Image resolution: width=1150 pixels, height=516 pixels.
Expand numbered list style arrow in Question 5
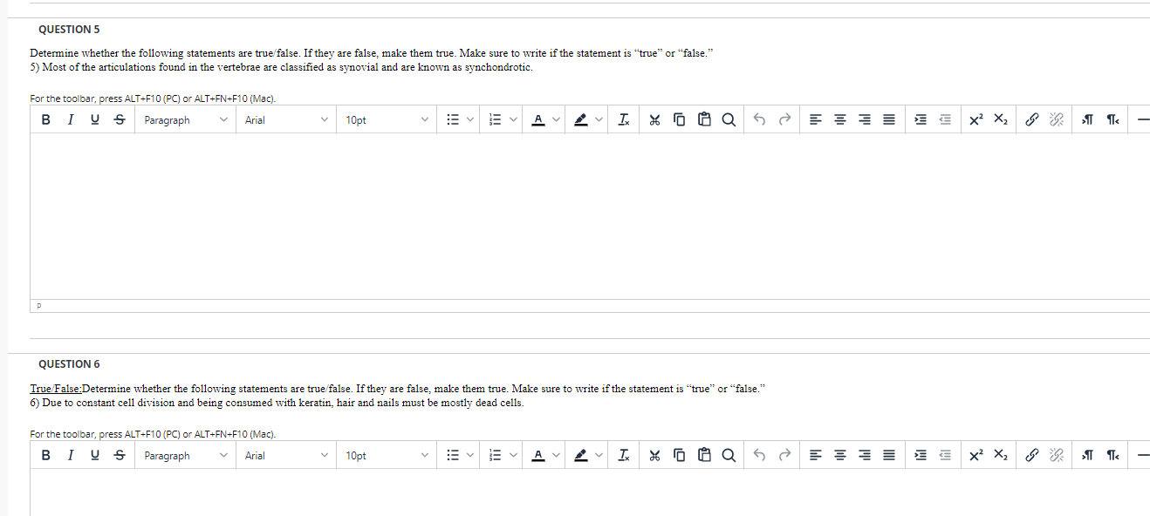[513, 120]
